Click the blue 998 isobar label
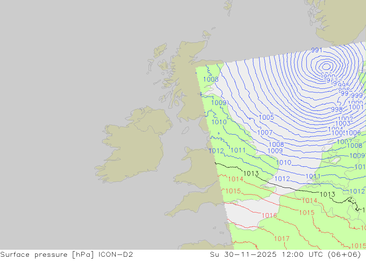This screenshot has height=268, width=366. coord(337,109)
